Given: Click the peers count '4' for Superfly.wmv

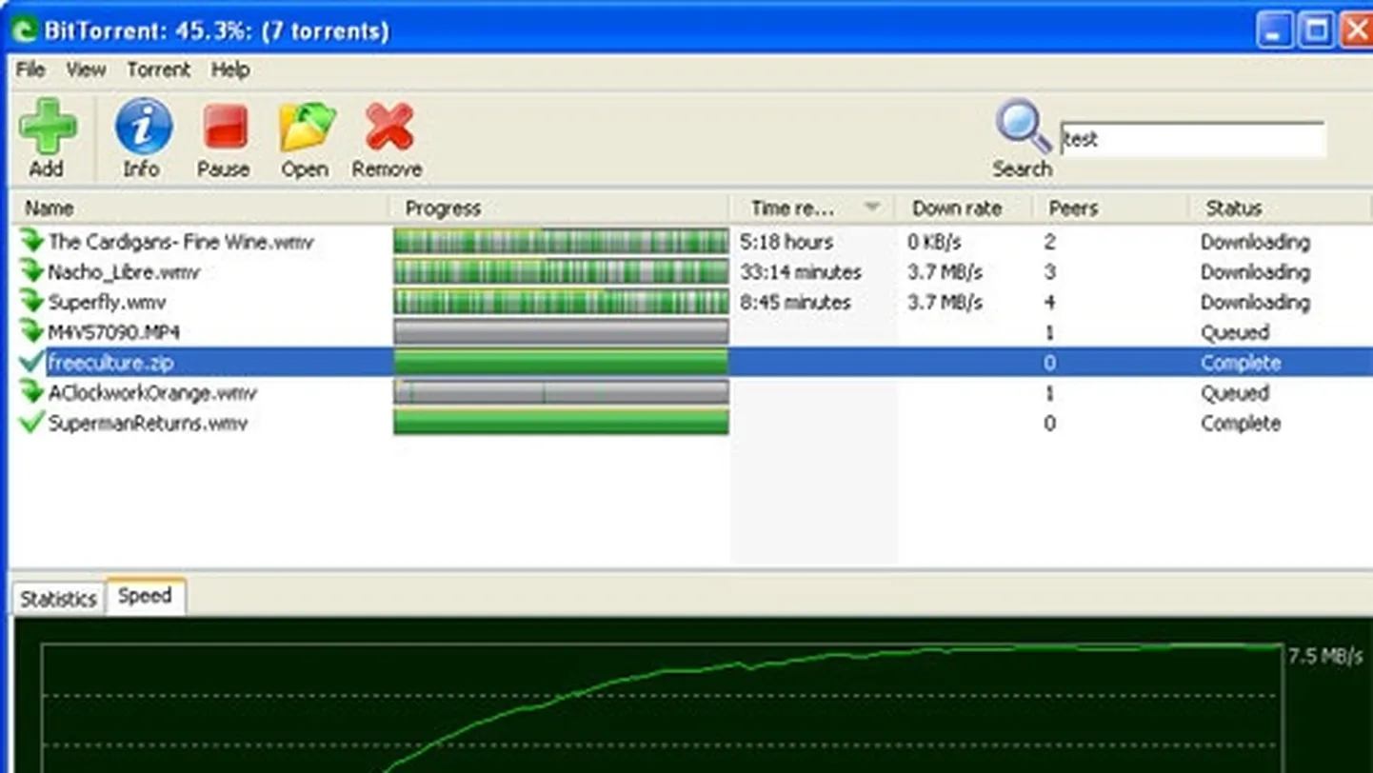Looking at the screenshot, I should [x=1049, y=303].
